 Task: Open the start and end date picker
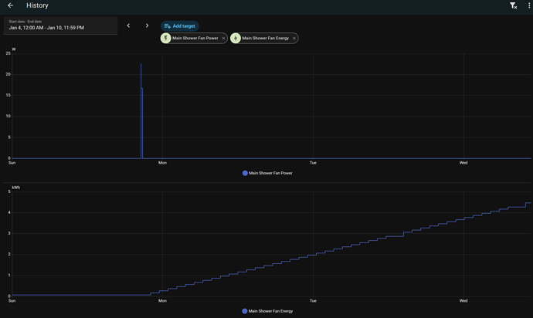pos(60,25)
